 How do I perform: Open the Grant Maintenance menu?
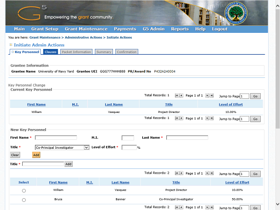86,29
